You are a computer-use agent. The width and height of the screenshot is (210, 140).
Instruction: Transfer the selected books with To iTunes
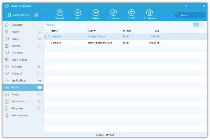(114, 15)
